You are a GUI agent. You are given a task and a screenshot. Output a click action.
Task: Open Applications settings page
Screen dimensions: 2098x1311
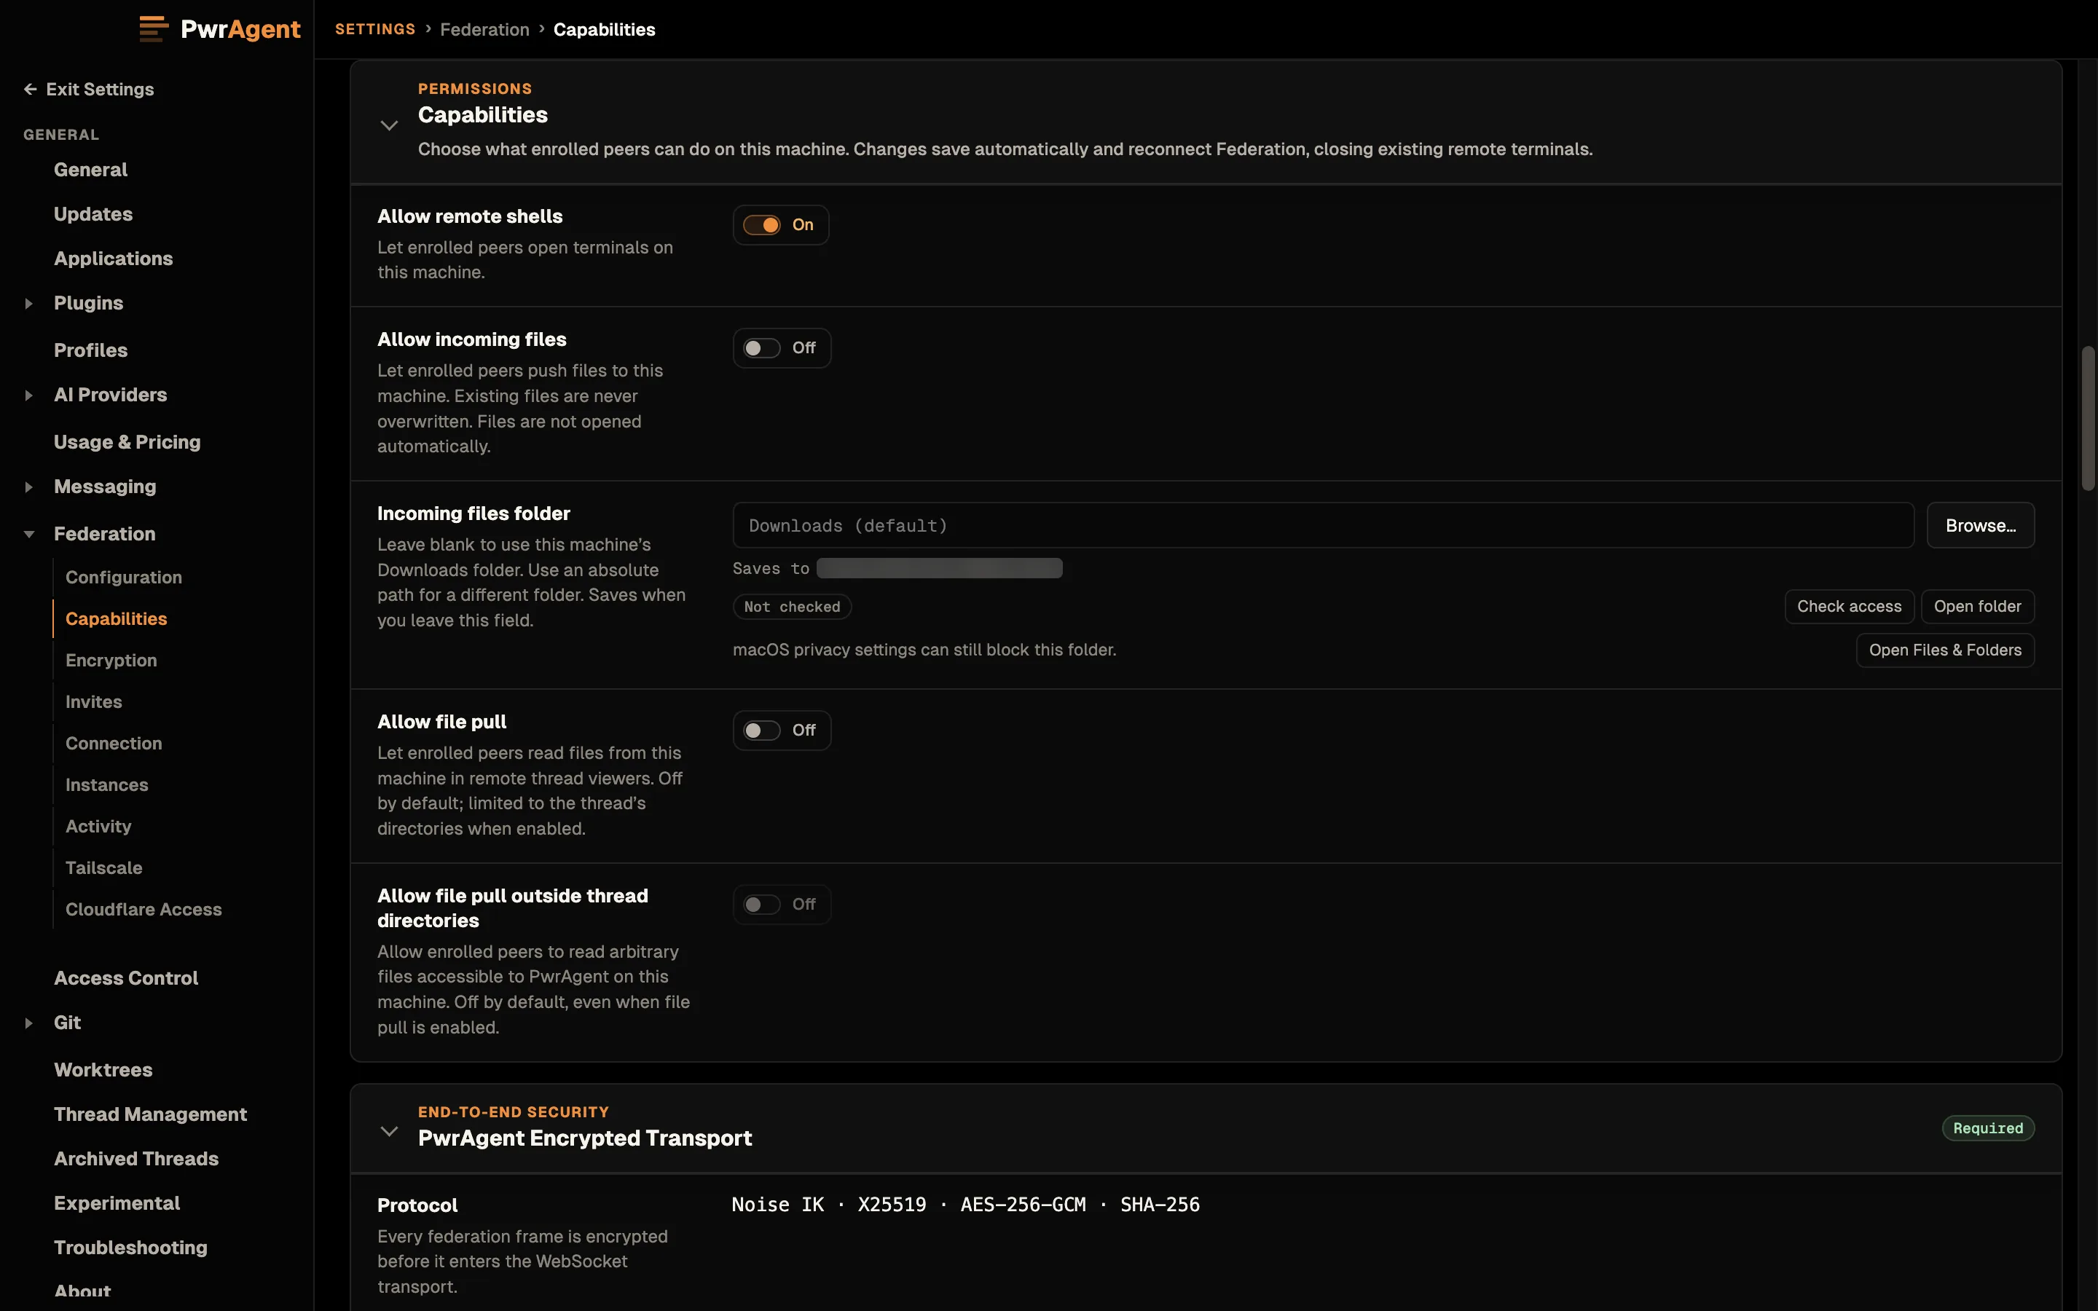(113, 259)
